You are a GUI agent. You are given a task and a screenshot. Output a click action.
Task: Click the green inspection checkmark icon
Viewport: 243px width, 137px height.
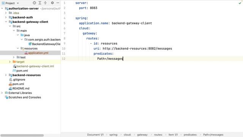[x=240, y=3]
